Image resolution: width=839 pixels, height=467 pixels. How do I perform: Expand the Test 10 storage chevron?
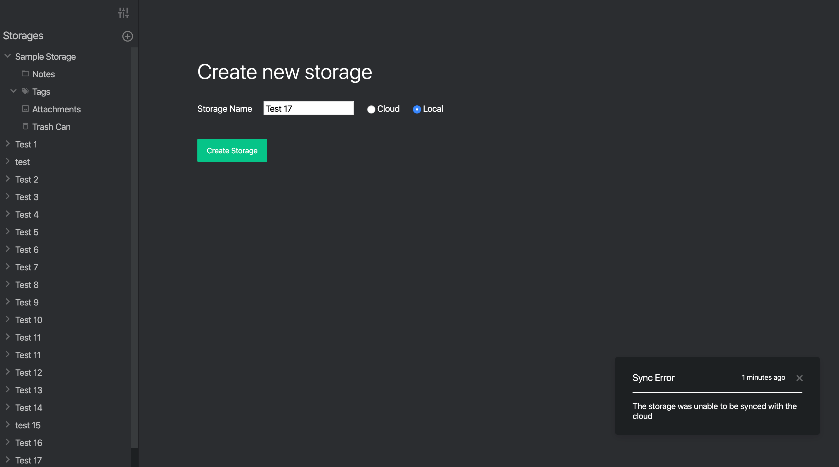pyautogui.click(x=8, y=320)
